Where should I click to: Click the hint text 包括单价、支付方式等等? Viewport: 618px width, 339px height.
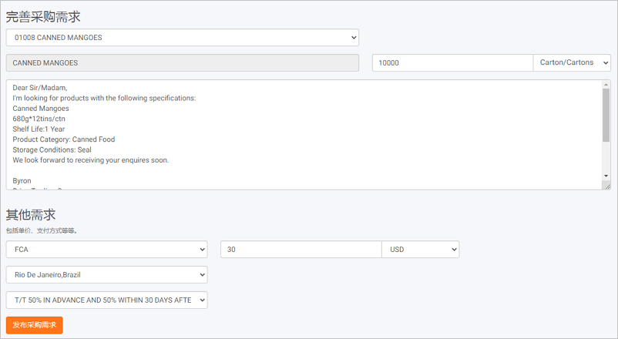(42, 230)
